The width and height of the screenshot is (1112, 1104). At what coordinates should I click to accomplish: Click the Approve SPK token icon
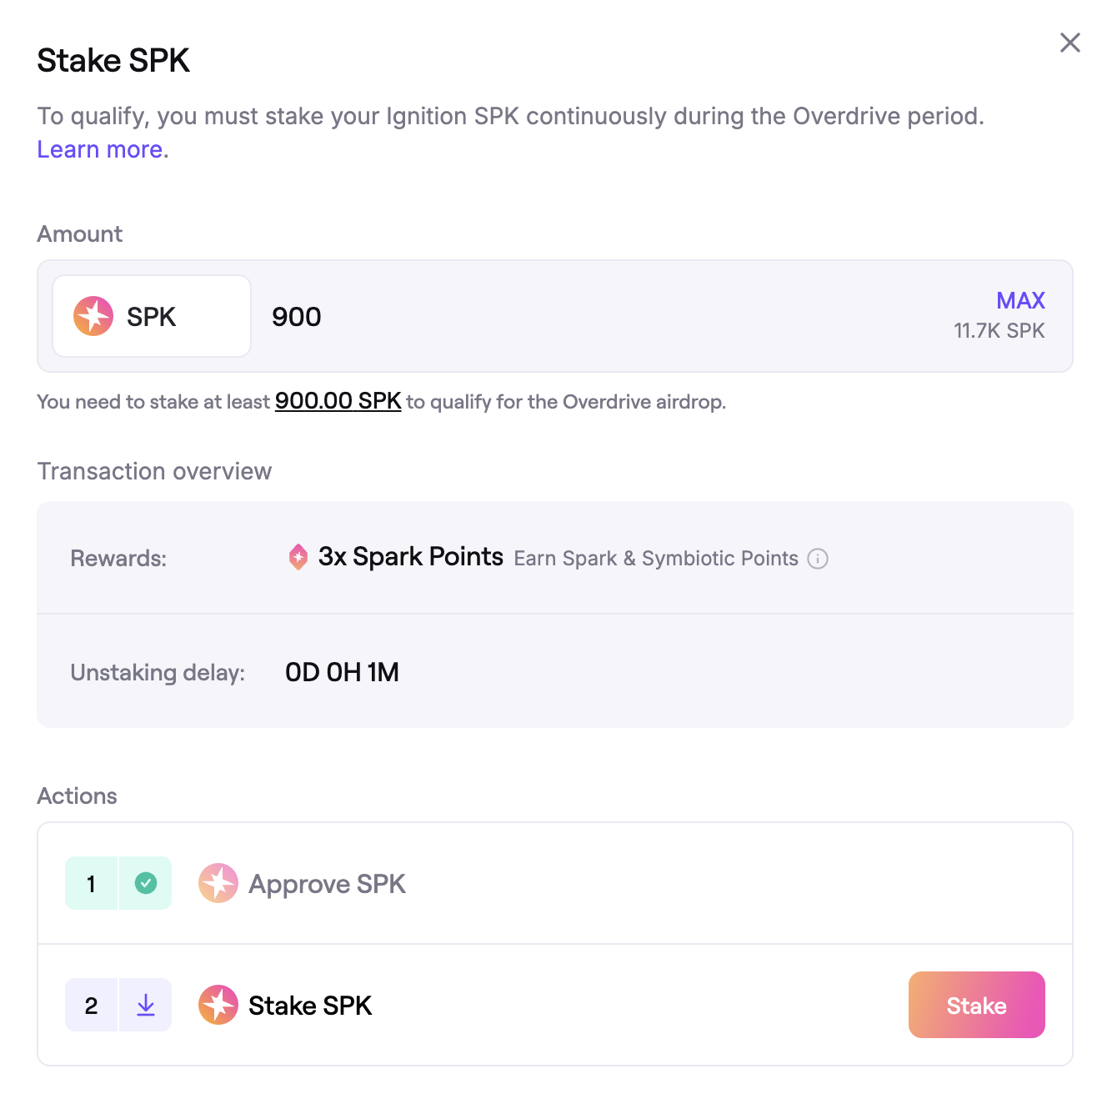pyautogui.click(x=218, y=883)
